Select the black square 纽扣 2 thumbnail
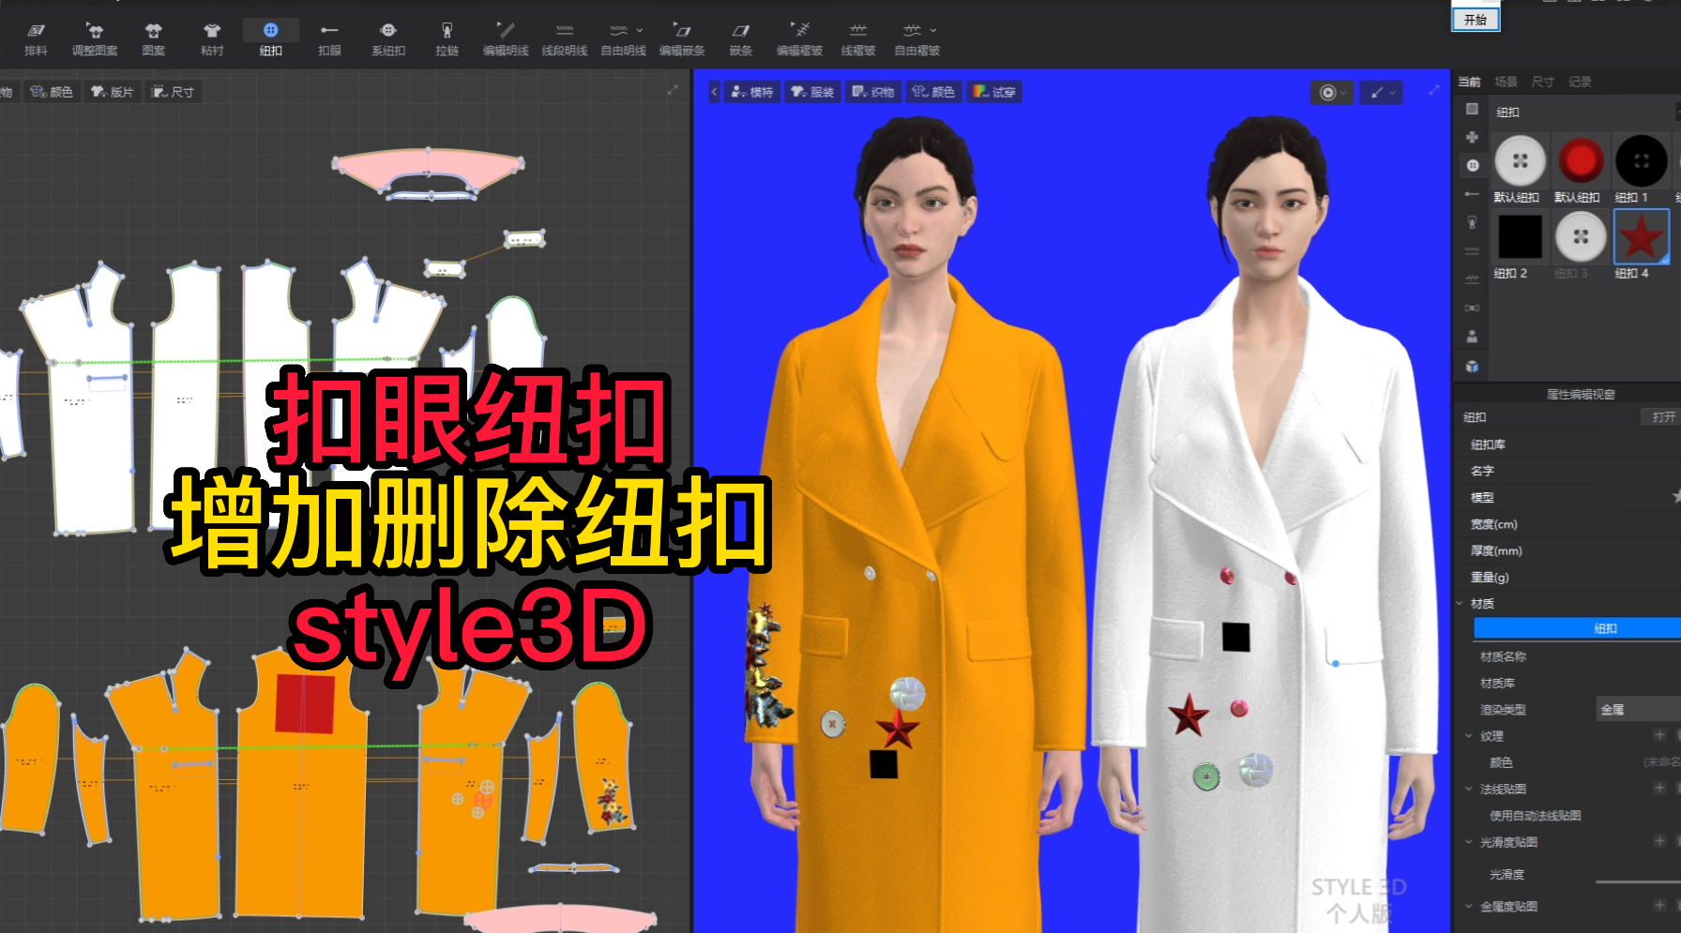 [1520, 236]
